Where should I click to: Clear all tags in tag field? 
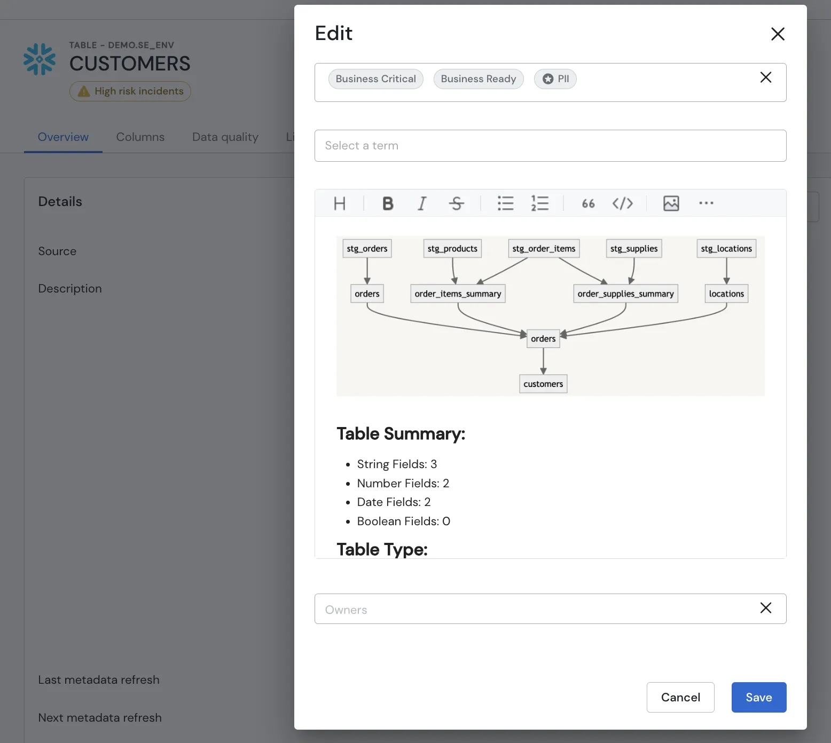point(766,77)
